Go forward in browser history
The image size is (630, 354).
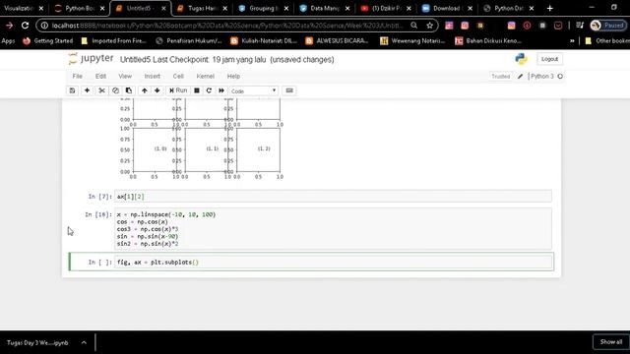click(9, 26)
